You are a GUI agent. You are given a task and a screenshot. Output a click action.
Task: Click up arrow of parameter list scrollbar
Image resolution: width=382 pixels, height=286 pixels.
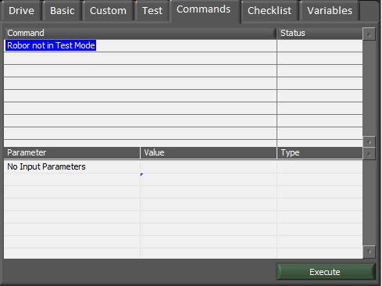pos(369,154)
